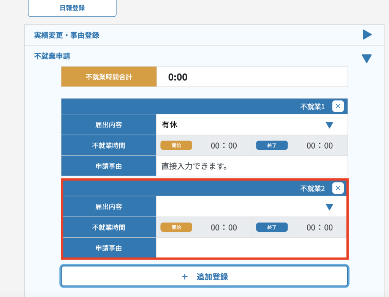Click the 届出内容 label in 不就業2

109,206
